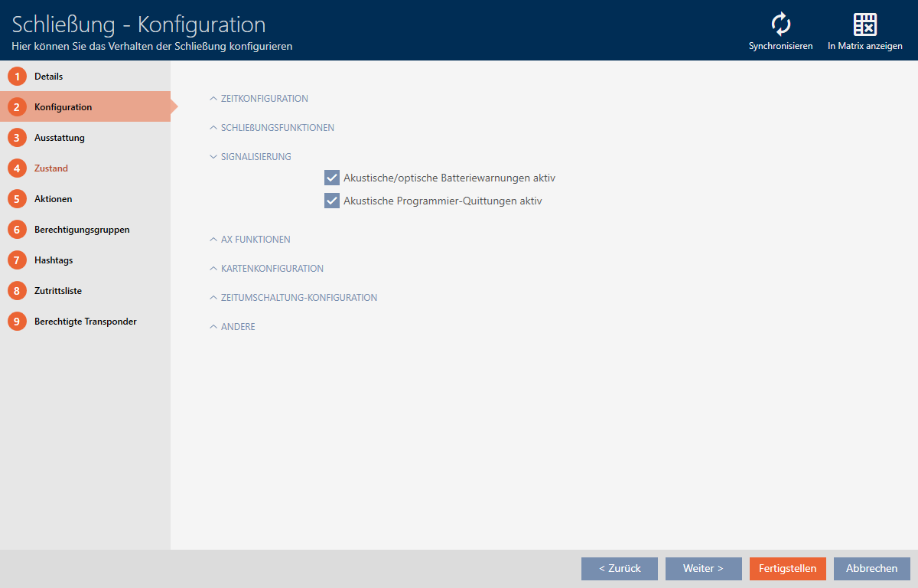Viewport: 918px width, 588px height.
Task: Click number 9 Berechtigte Transponder icon
Action: 17,322
